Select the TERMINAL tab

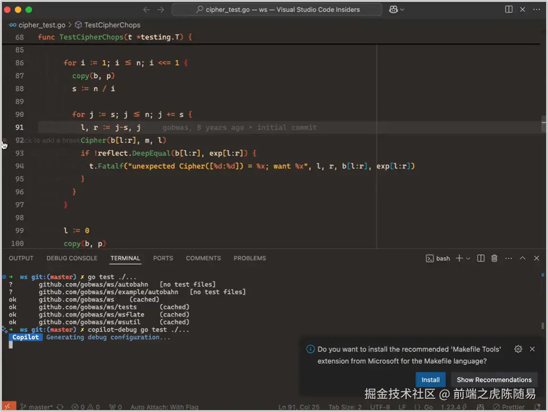tap(125, 258)
